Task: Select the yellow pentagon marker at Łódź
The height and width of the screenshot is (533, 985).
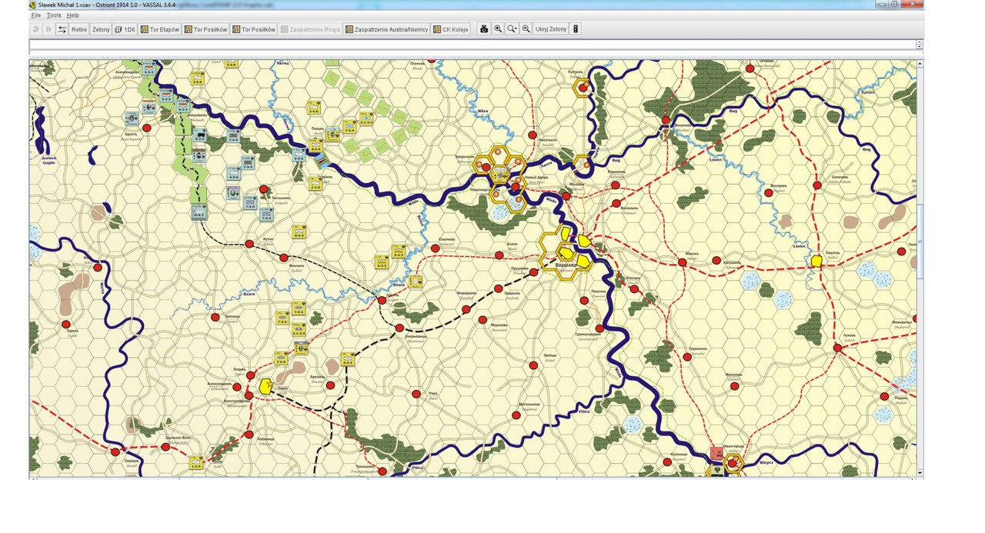Action: (267, 386)
